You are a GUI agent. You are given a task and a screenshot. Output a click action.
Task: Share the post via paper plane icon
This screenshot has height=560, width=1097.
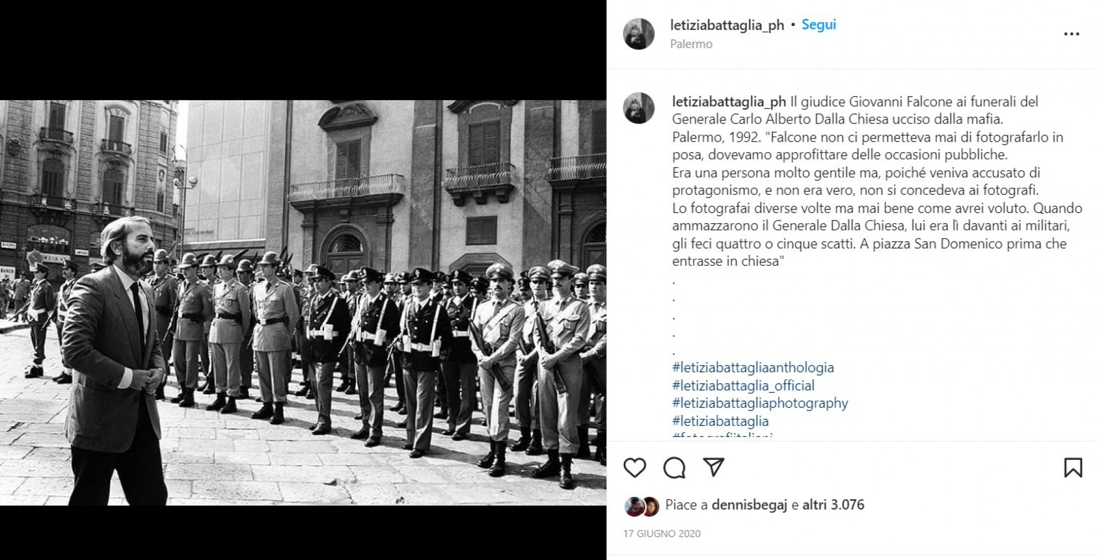tap(714, 467)
